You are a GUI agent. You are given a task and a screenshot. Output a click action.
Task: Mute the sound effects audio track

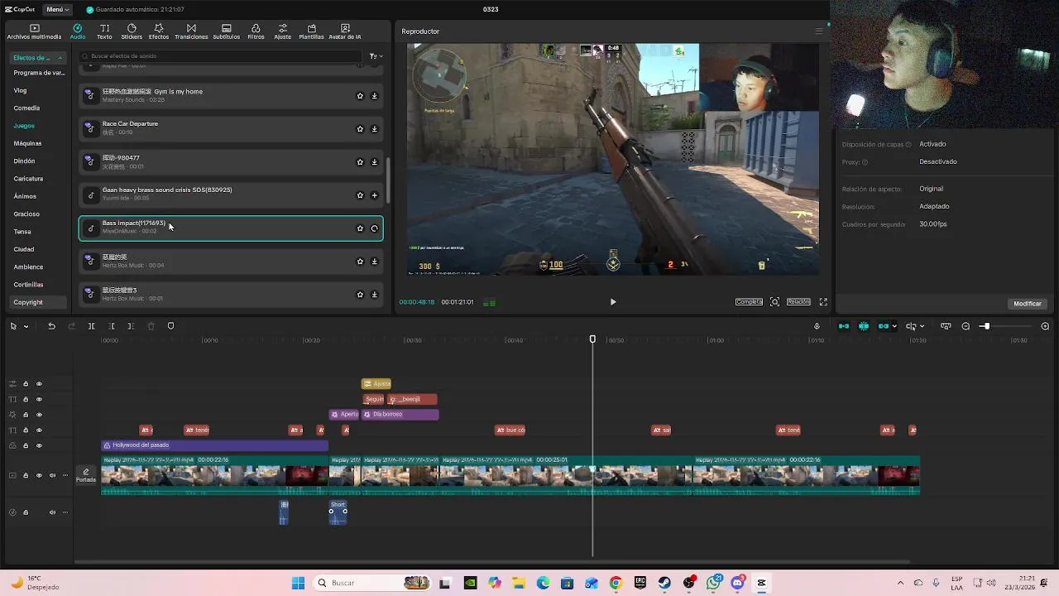pos(52,512)
